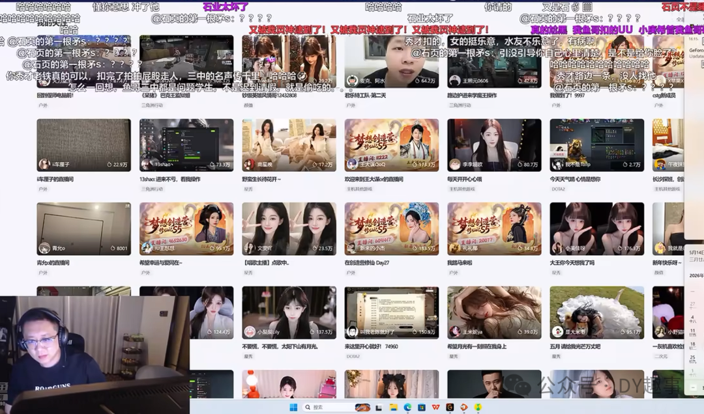Open File Explorer from the taskbar
This screenshot has width=704, height=414.
(x=393, y=407)
